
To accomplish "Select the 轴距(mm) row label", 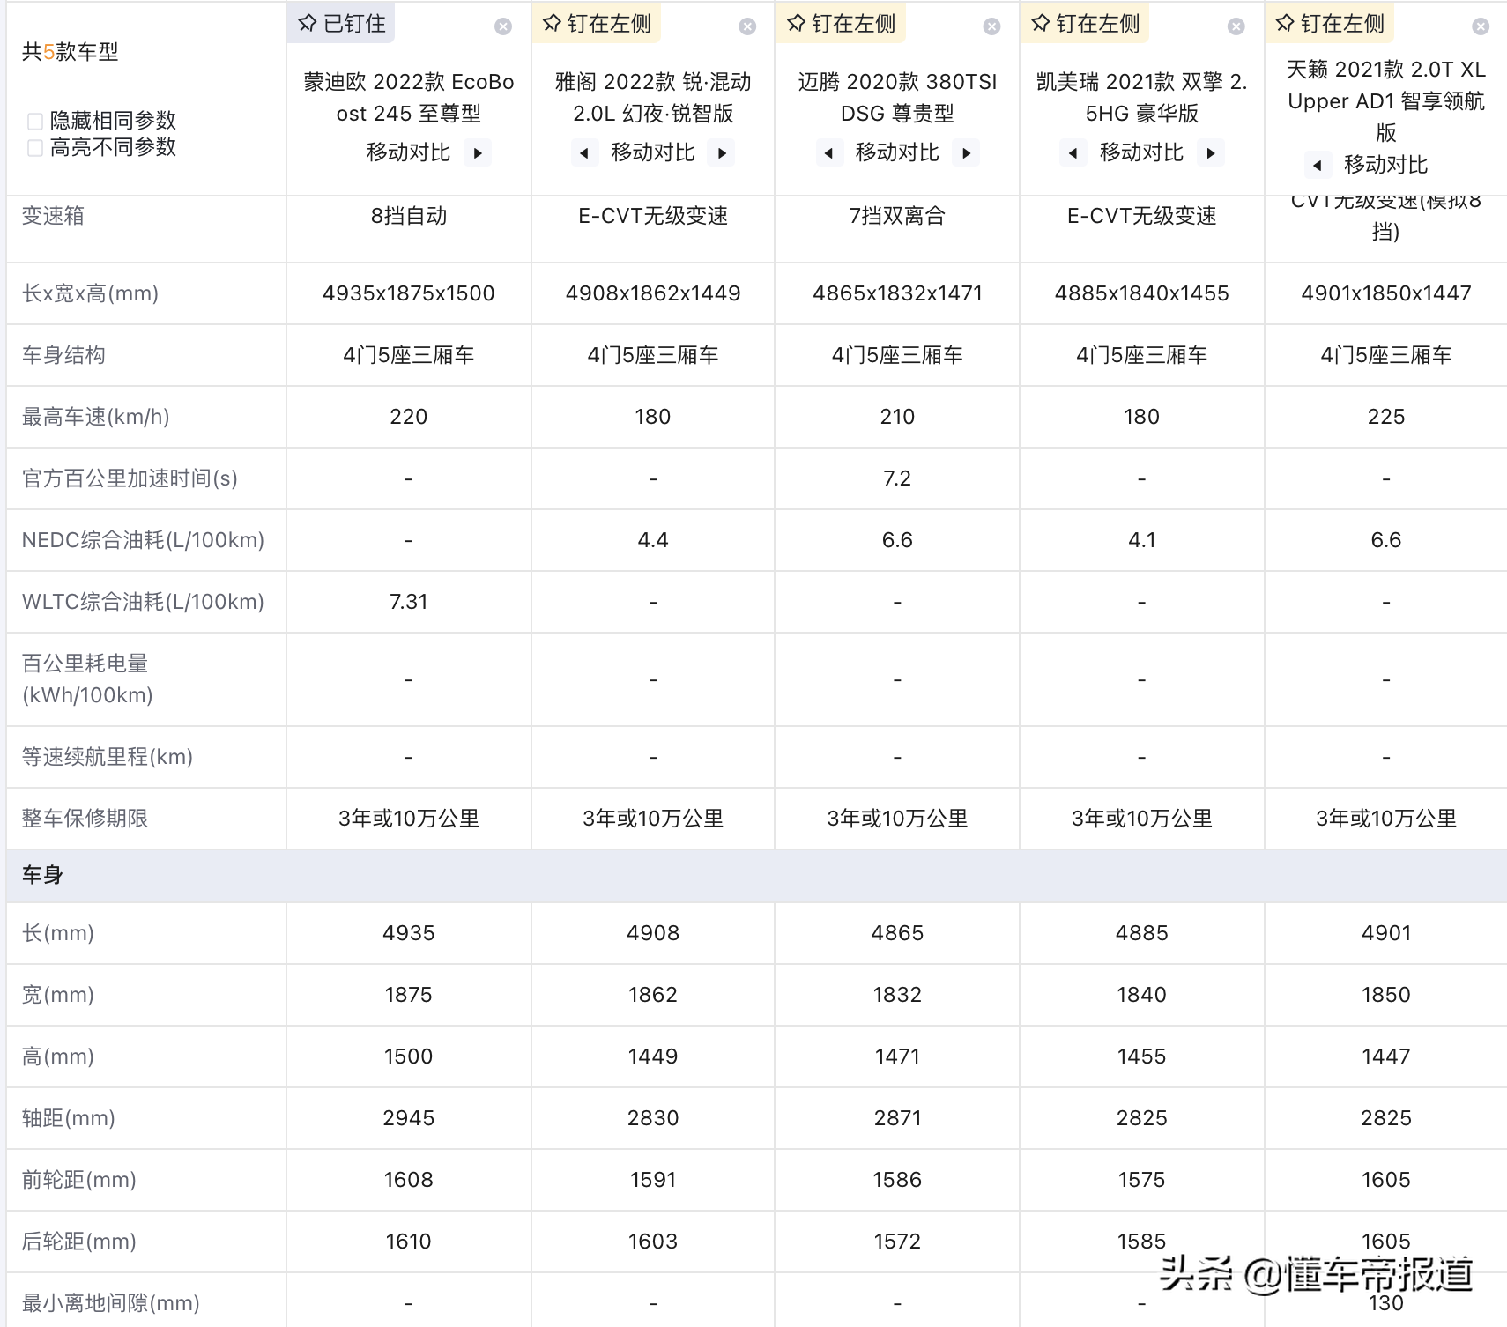I will (69, 1118).
